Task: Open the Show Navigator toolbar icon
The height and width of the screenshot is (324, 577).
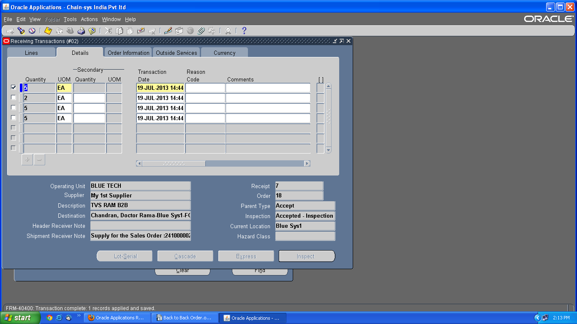Action: click(x=32, y=31)
